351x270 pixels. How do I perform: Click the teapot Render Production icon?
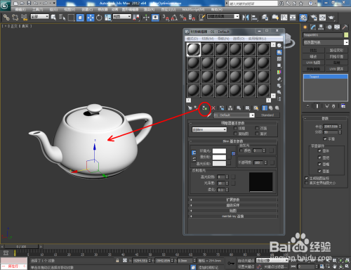pyautogui.click(x=331, y=18)
